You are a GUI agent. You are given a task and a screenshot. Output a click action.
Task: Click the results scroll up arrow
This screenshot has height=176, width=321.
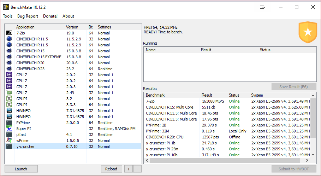313,96
